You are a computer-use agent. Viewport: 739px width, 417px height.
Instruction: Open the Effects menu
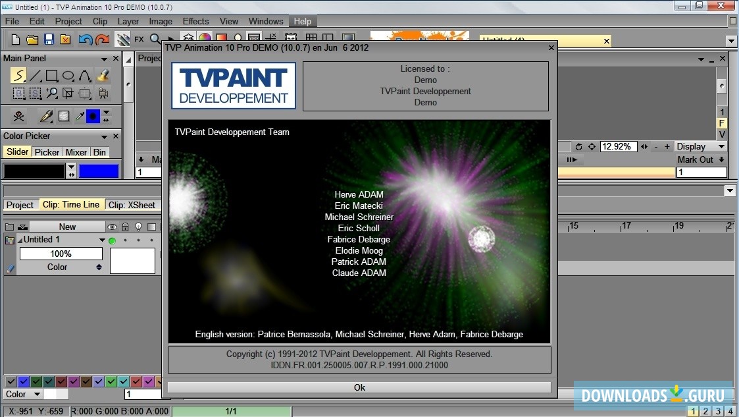(195, 21)
